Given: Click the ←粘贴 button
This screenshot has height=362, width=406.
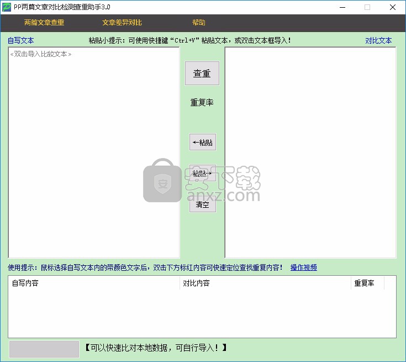Looking at the screenshot, I should (203, 142).
